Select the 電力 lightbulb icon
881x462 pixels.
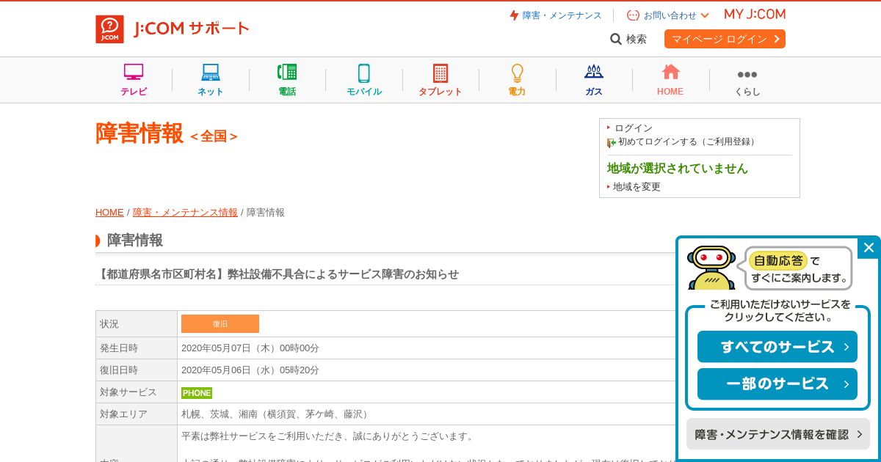(x=517, y=73)
